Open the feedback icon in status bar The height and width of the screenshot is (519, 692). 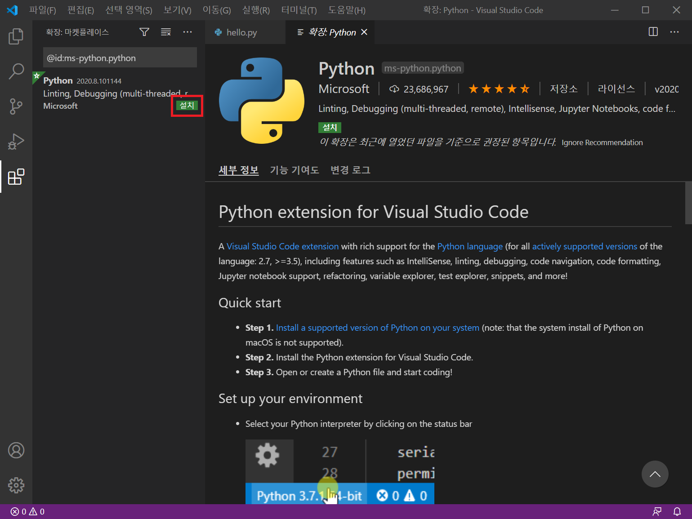(x=657, y=511)
